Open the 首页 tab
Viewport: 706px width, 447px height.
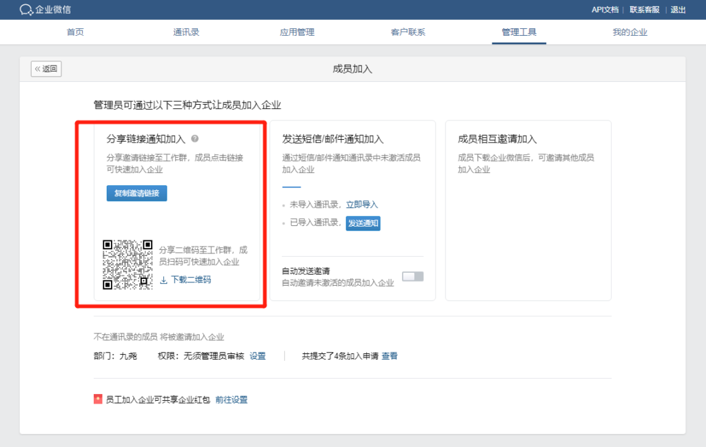click(x=75, y=32)
